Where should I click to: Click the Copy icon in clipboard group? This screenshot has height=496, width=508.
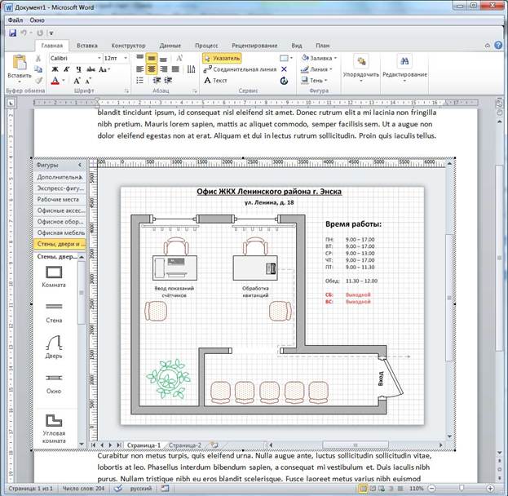(38, 69)
